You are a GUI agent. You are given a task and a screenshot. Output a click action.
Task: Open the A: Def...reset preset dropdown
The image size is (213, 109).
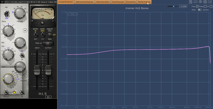(x=19, y=2)
